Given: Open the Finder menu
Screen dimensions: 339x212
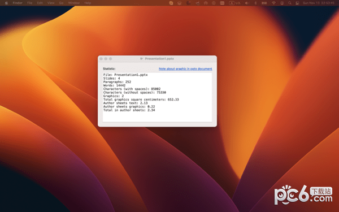Looking at the screenshot, I should click(18, 3).
